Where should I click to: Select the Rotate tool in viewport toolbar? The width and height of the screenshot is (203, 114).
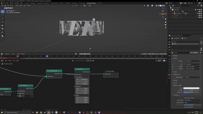pos(3,22)
